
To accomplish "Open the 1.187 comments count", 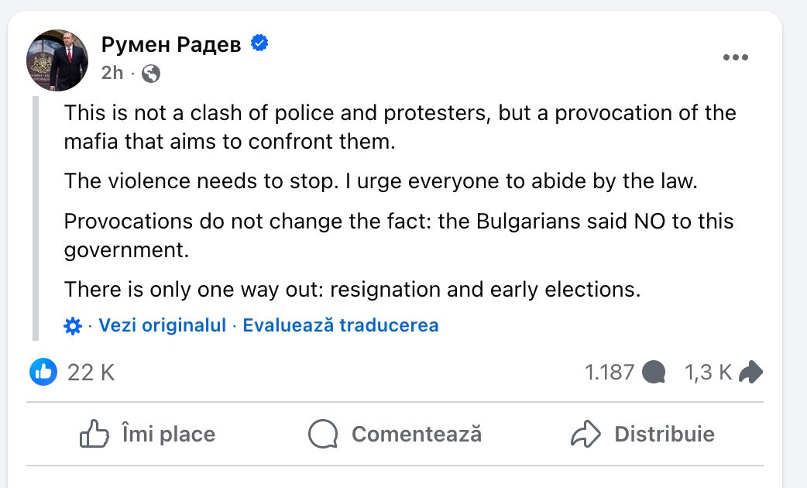I will [x=610, y=373].
